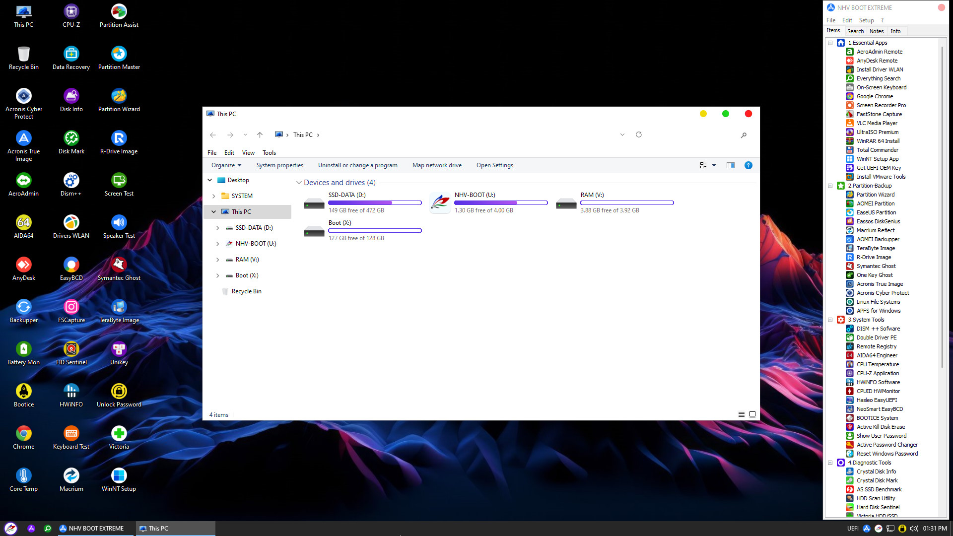
Task: Open the Dism++ desktop icon
Action: click(71, 181)
